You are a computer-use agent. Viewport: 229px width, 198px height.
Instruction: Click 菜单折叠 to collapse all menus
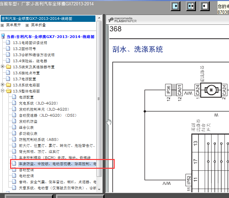(x=38, y=25)
